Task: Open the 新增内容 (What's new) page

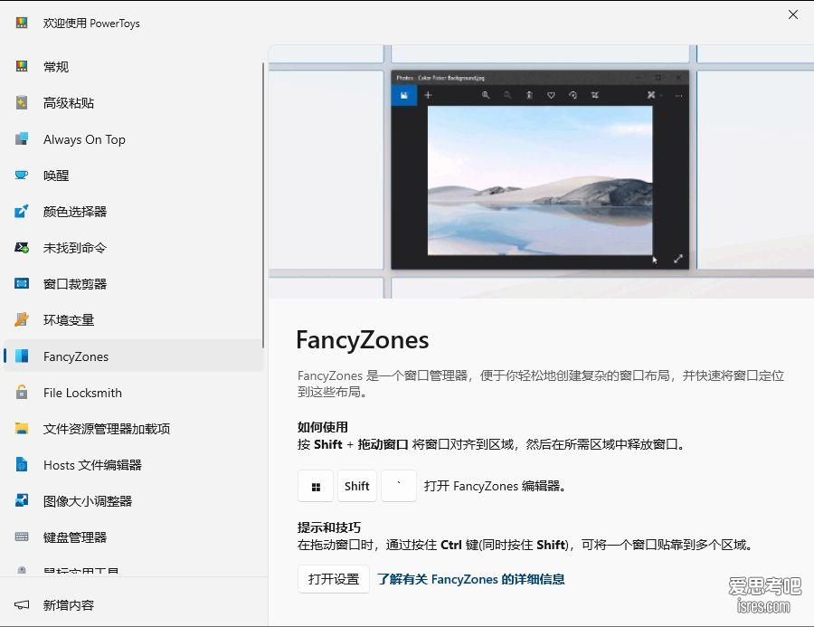Action: [134, 604]
